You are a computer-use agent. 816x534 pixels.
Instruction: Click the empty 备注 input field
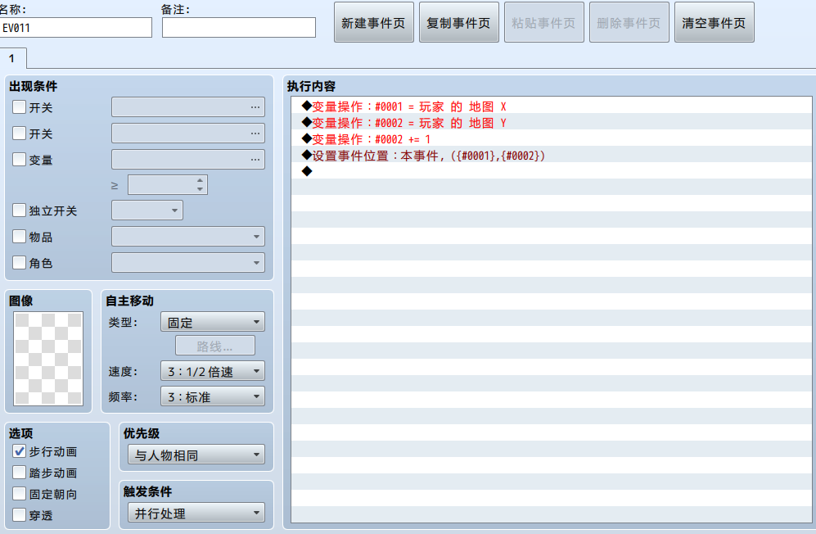pos(239,28)
